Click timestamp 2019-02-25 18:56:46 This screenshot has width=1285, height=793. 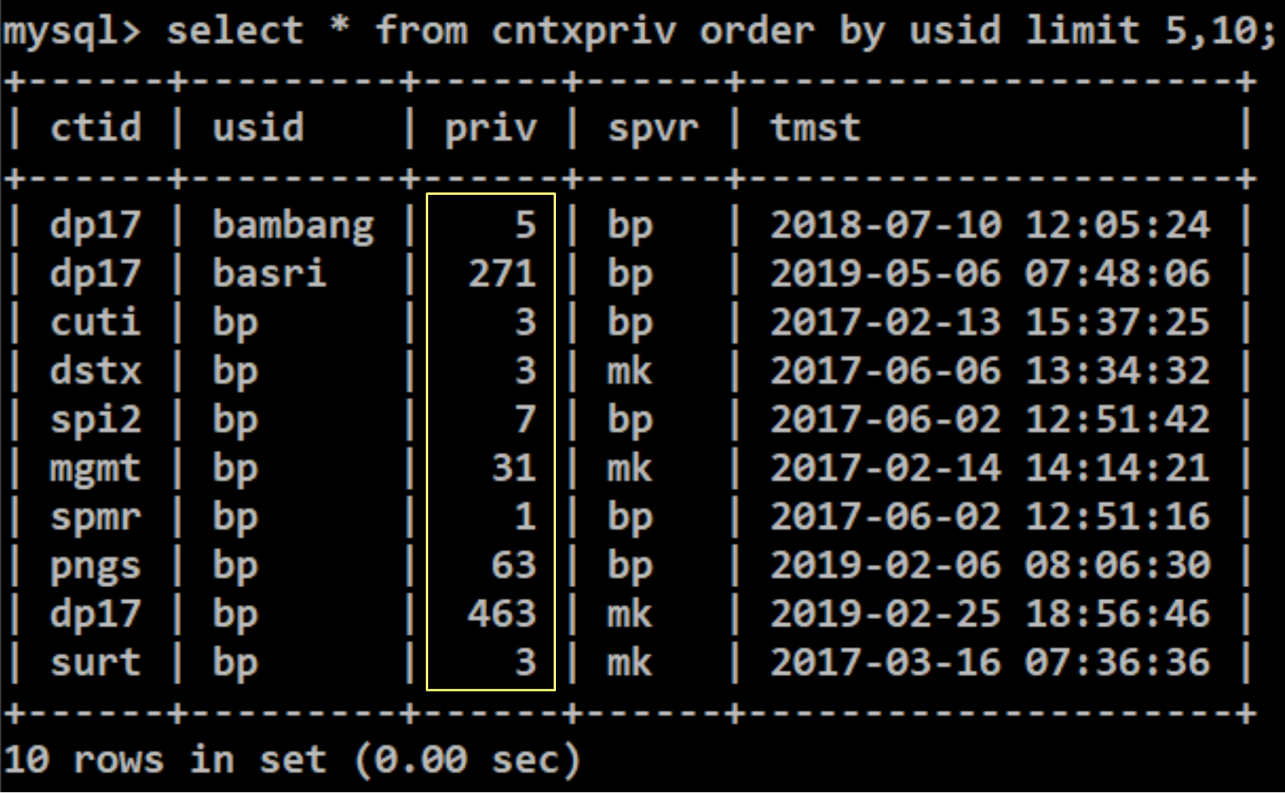tap(990, 614)
